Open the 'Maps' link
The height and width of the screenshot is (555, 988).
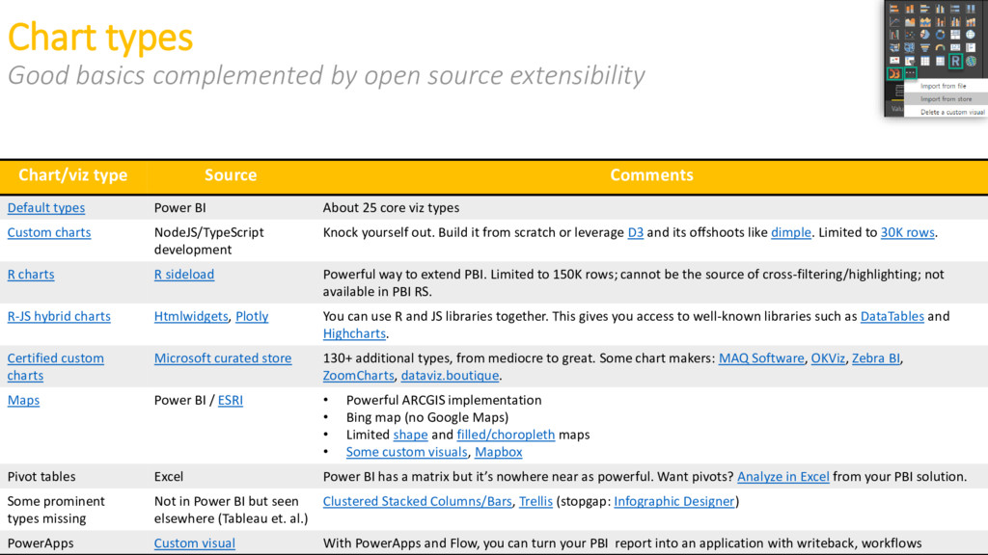23,400
